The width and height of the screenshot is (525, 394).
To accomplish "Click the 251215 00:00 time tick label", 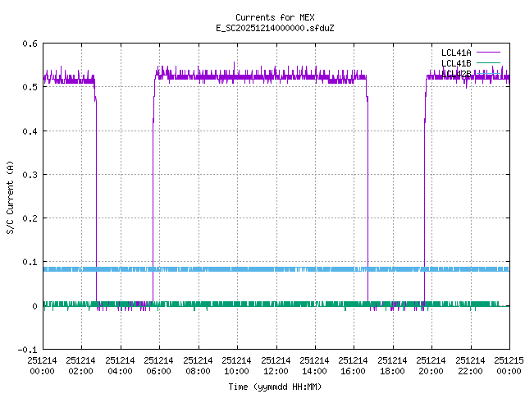I will click(509, 365).
